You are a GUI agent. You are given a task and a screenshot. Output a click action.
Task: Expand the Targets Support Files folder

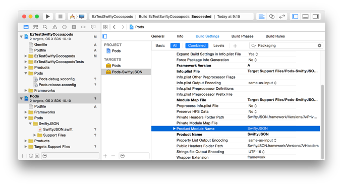point(26,147)
